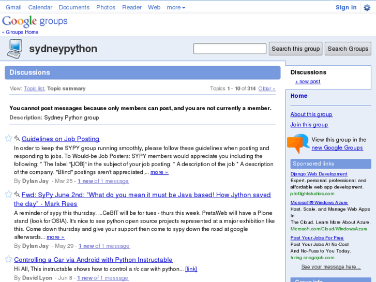Click the Sponsored links header
The height and width of the screenshot is (282, 376).
(x=330, y=164)
